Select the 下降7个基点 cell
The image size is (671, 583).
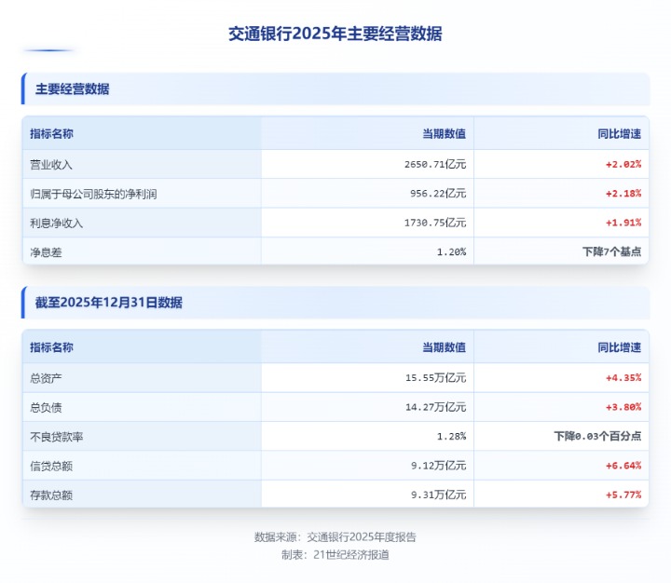tap(611, 251)
